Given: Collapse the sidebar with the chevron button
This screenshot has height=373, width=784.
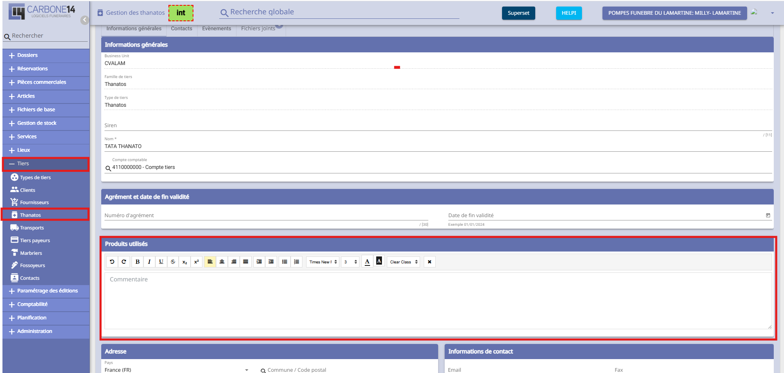Looking at the screenshot, I should pyautogui.click(x=84, y=20).
